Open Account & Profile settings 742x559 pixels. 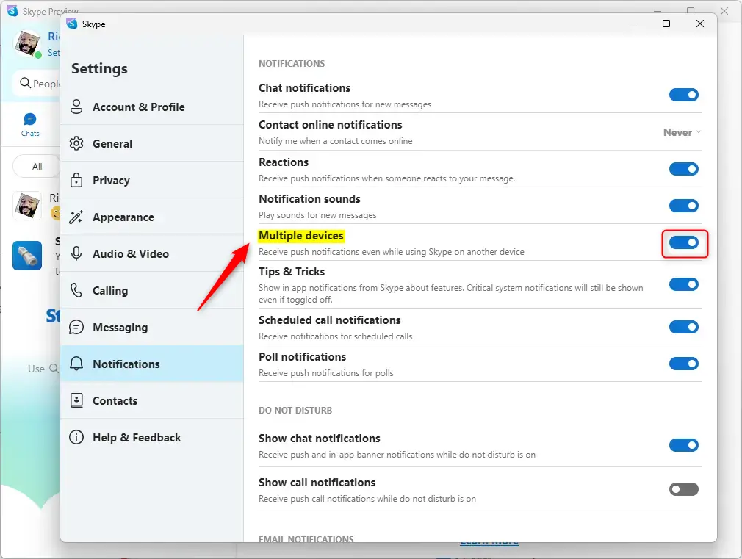point(152,107)
